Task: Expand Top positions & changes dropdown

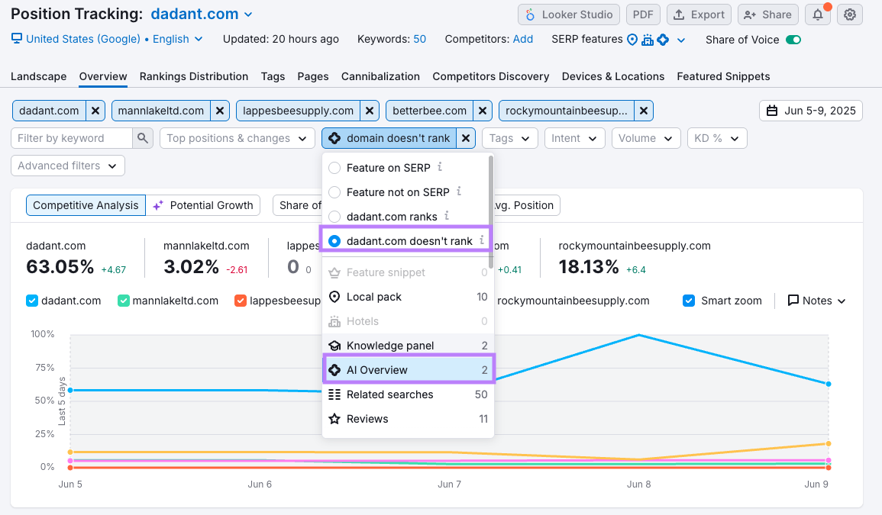Action: pyautogui.click(x=237, y=138)
